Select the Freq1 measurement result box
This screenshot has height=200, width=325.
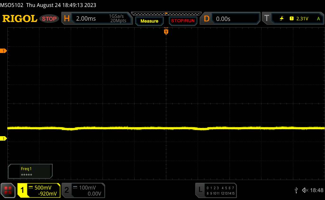[30, 171]
